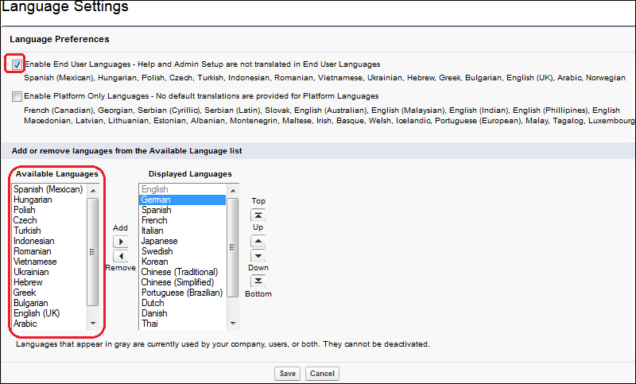Click the Remove left-arrow button
Viewport: 636px width, 384px height.
[x=120, y=256]
